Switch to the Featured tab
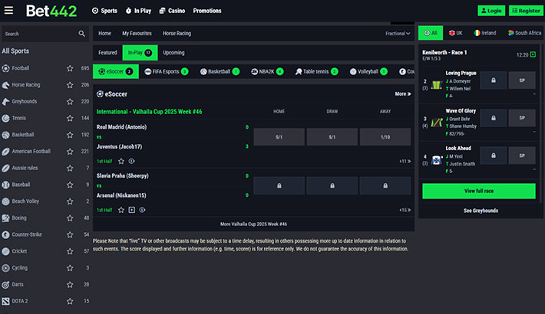Screen dimensions: 545x314 tap(107, 53)
